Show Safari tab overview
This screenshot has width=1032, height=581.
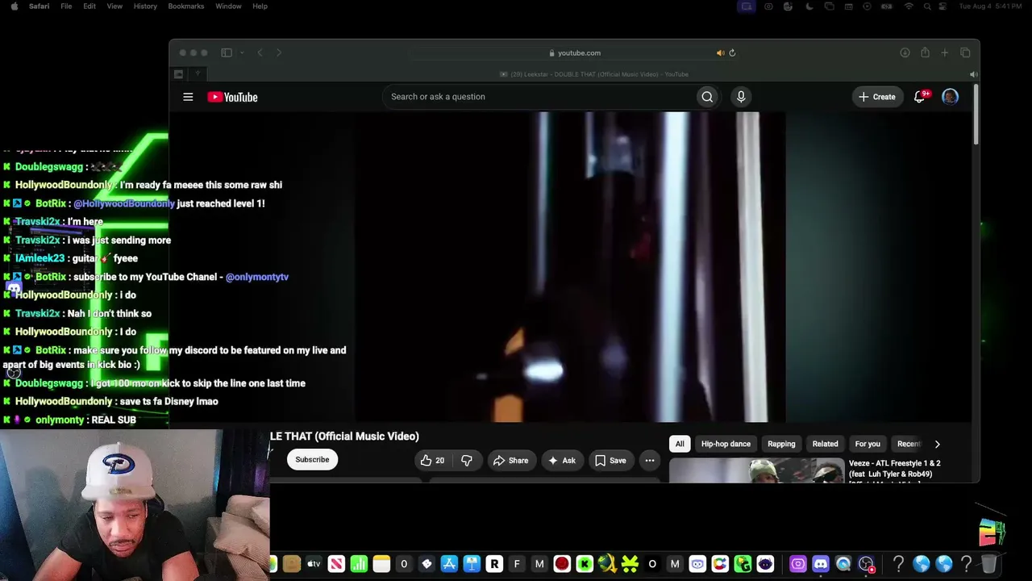coord(965,52)
